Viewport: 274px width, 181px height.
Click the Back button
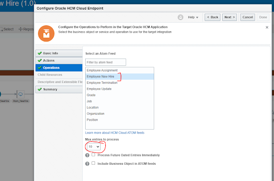click(x=212, y=17)
